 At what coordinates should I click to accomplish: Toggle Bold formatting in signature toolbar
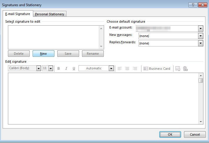point(58,69)
